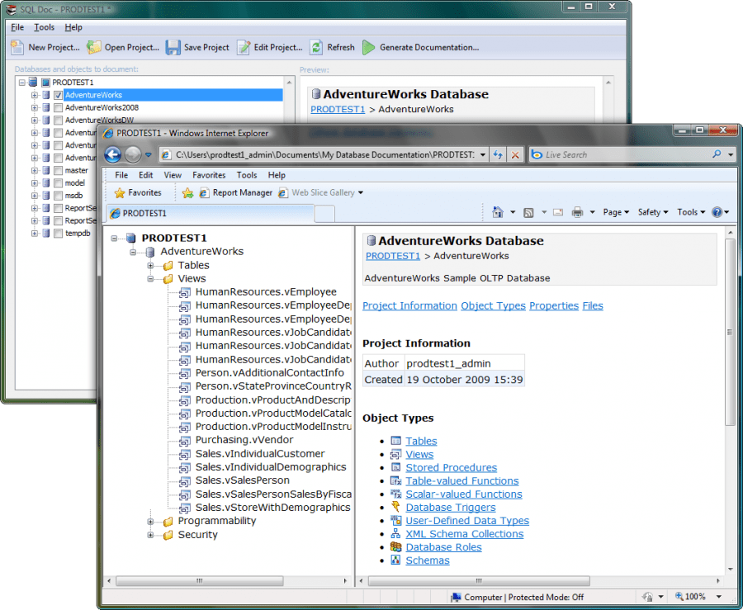
Task: Click Database Roles icon in Object Types
Action: tap(395, 547)
